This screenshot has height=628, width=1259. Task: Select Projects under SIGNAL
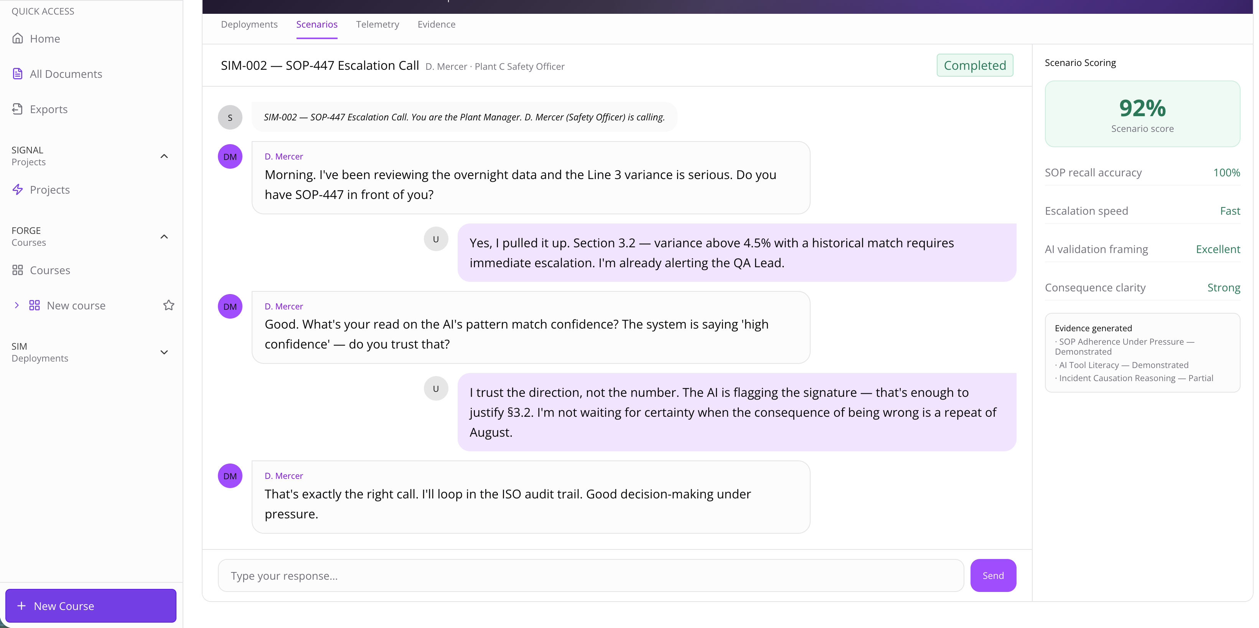[50, 189]
